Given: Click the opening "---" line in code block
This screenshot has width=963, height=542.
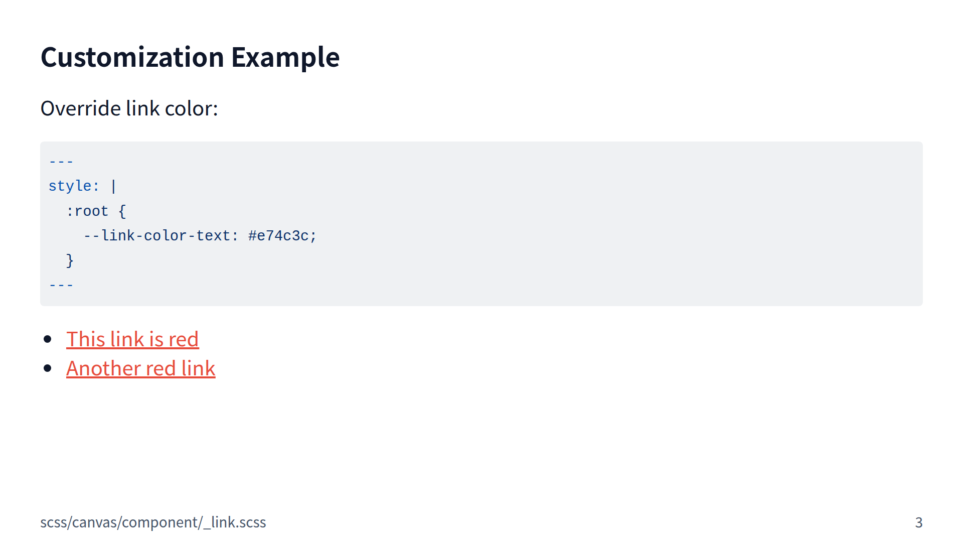Looking at the screenshot, I should click(61, 162).
